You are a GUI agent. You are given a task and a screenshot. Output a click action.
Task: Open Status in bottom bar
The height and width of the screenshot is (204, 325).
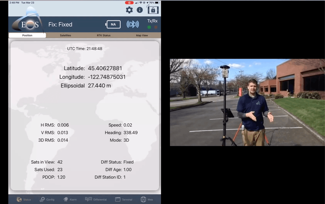(24, 199)
